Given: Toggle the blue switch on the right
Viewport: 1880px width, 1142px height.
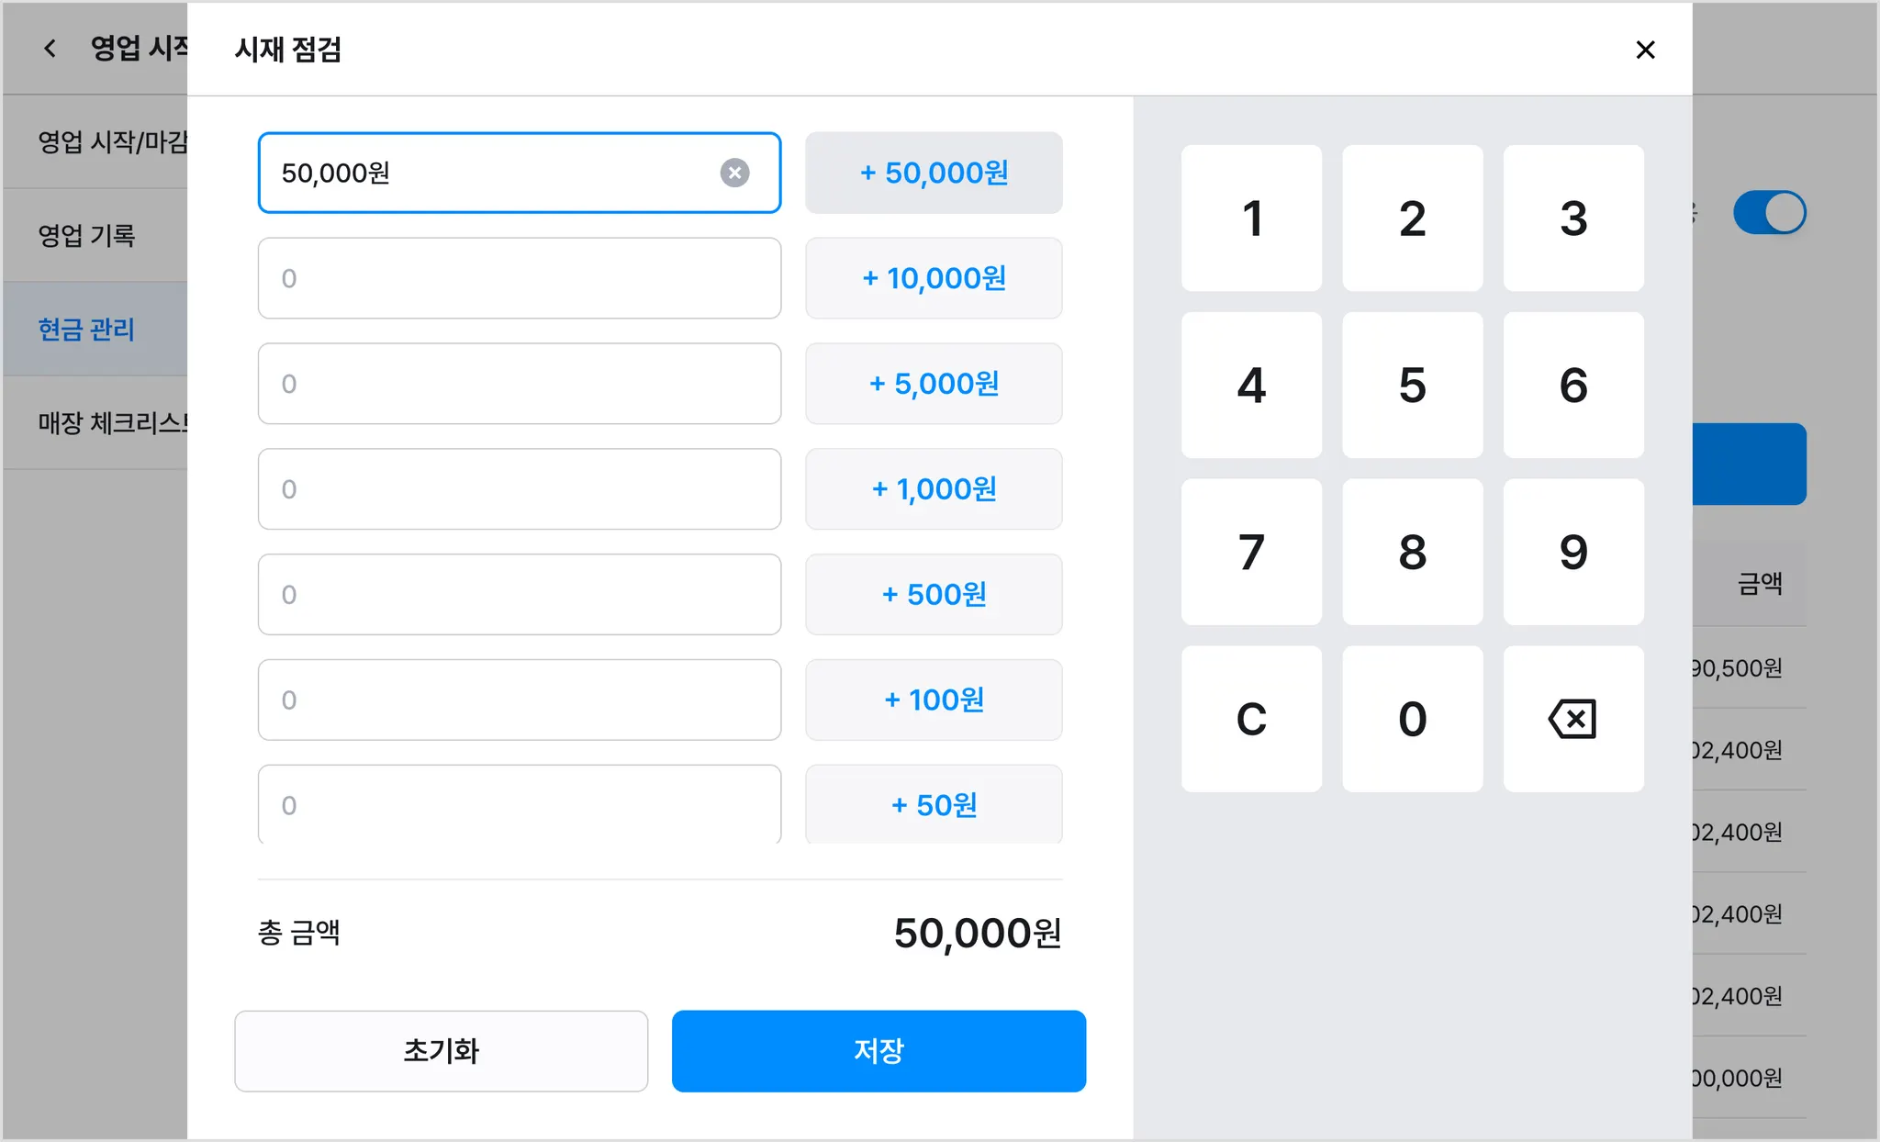Looking at the screenshot, I should [x=1769, y=213].
